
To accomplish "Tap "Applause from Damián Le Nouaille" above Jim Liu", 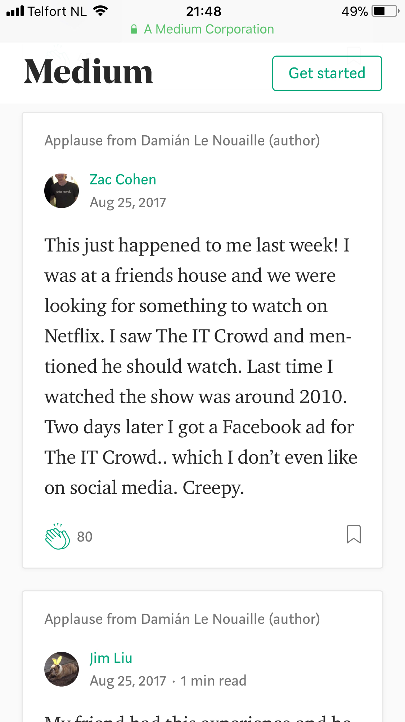I will pyautogui.click(x=182, y=619).
